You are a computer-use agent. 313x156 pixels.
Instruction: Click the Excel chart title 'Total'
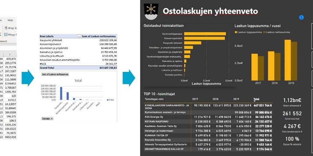point(78,81)
